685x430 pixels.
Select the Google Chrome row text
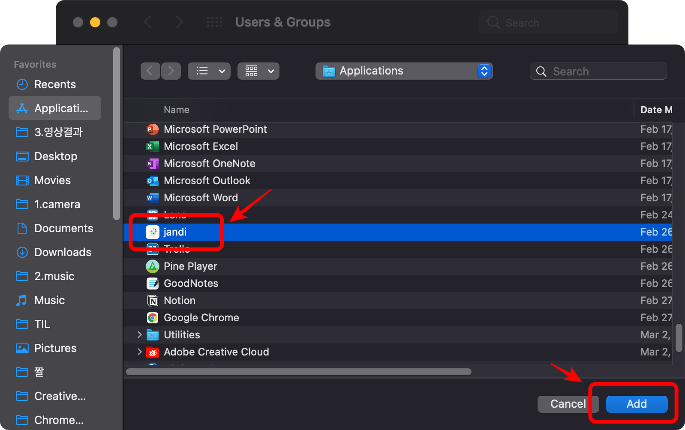pos(201,318)
